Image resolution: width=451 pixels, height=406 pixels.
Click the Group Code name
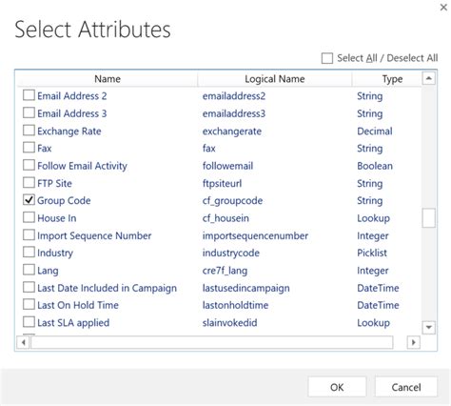[x=64, y=201]
